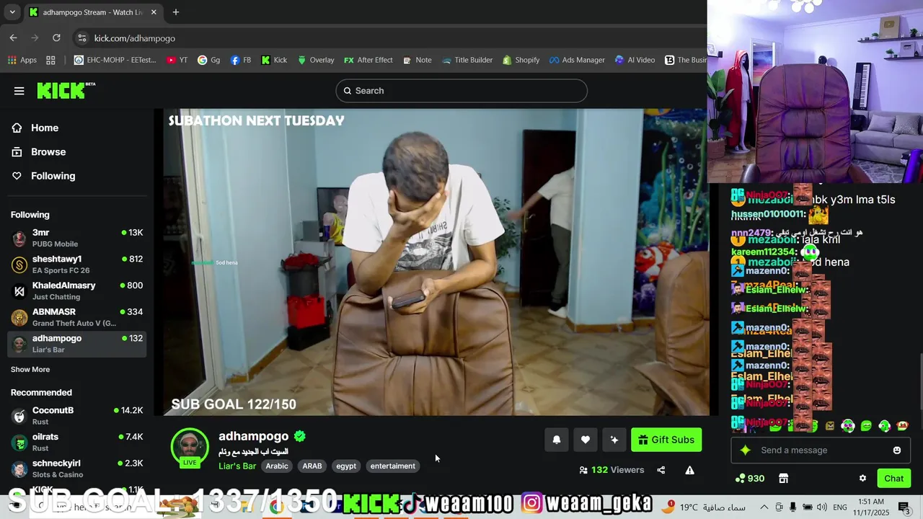Open the emoji picker in chat

(897, 450)
